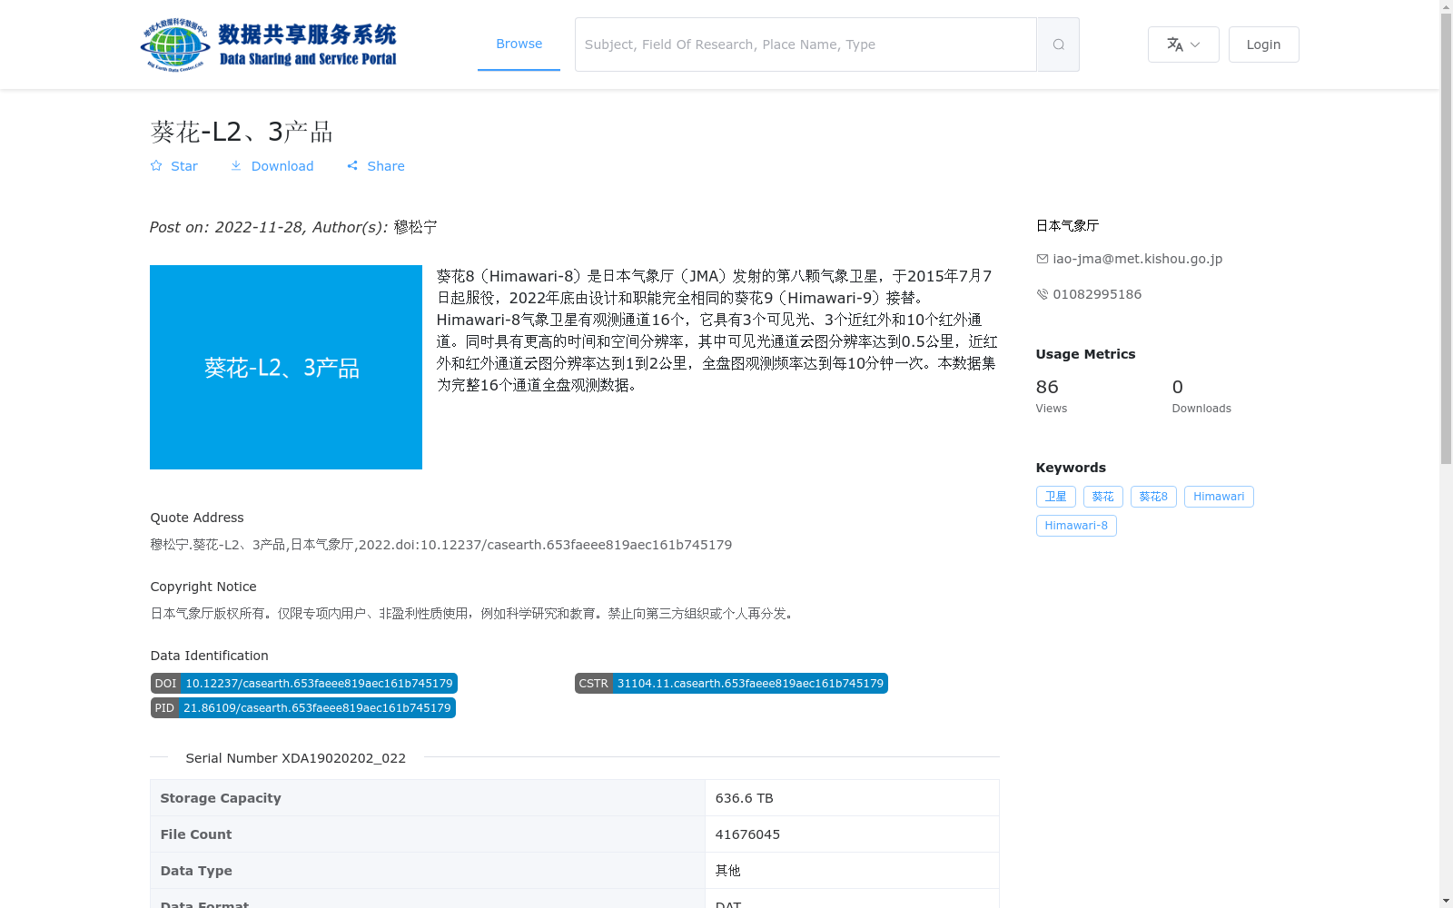Select the Himawari keyword tag
Viewport: 1453px width, 908px height.
1219,497
